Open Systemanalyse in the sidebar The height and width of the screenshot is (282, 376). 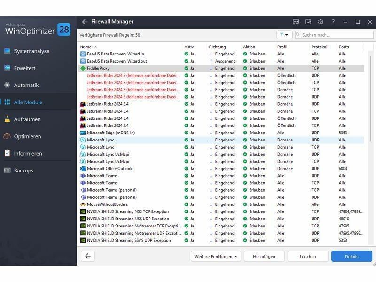point(31,51)
